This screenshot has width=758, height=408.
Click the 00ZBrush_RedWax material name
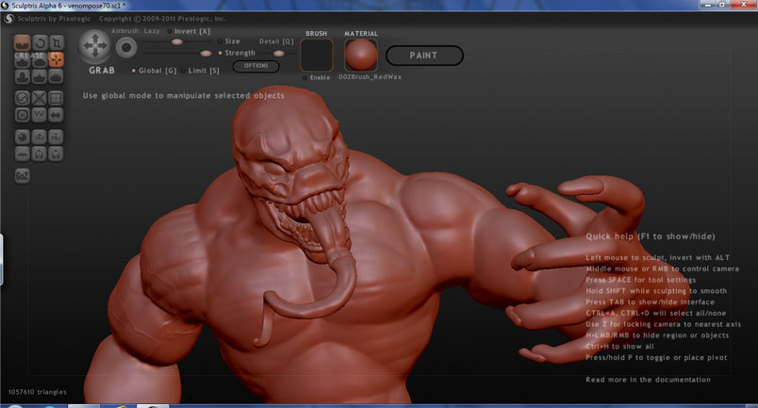click(370, 77)
